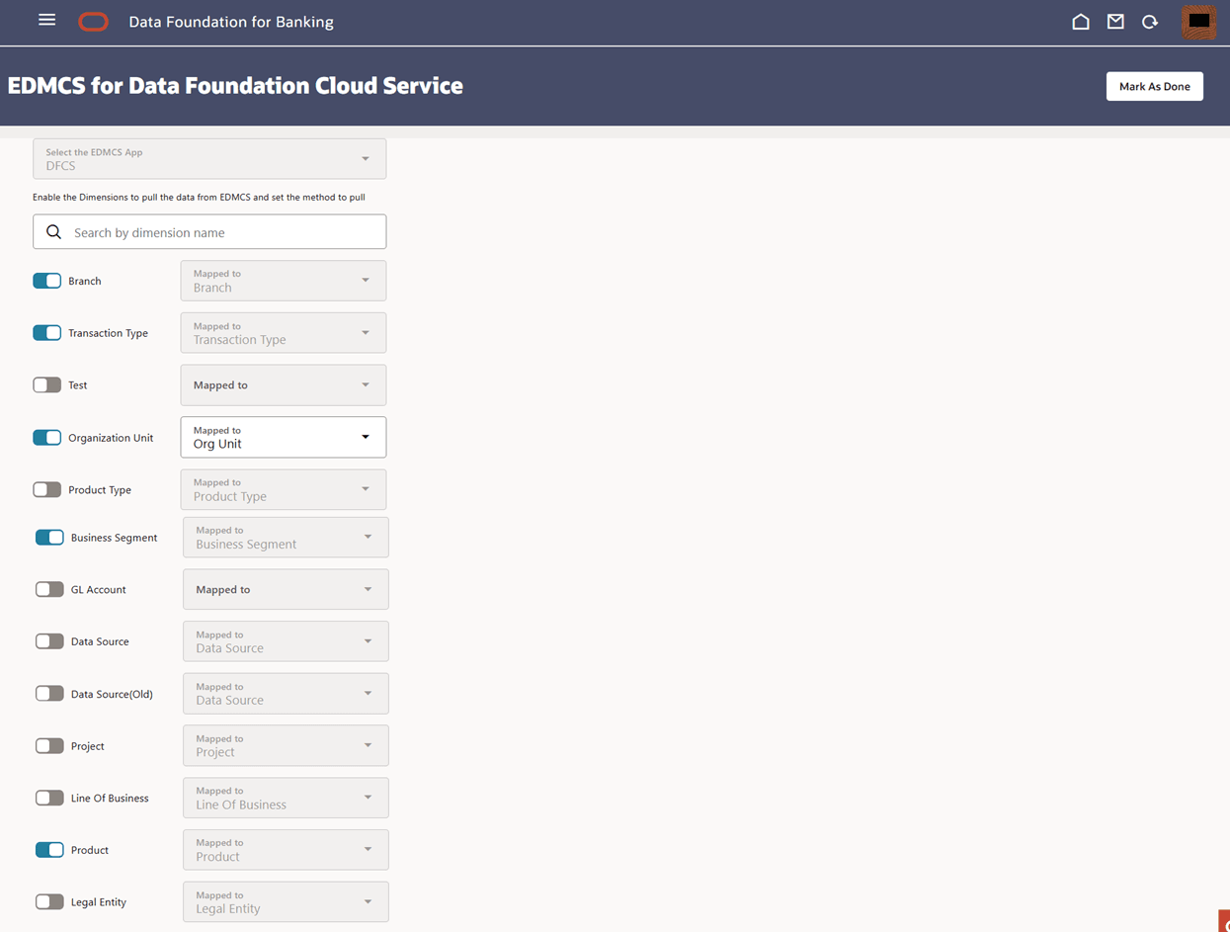Open Data Source(Old) Mapped to dropdown
Viewport: 1230px width, 932px height.
pyautogui.click(x=286, y=694)
